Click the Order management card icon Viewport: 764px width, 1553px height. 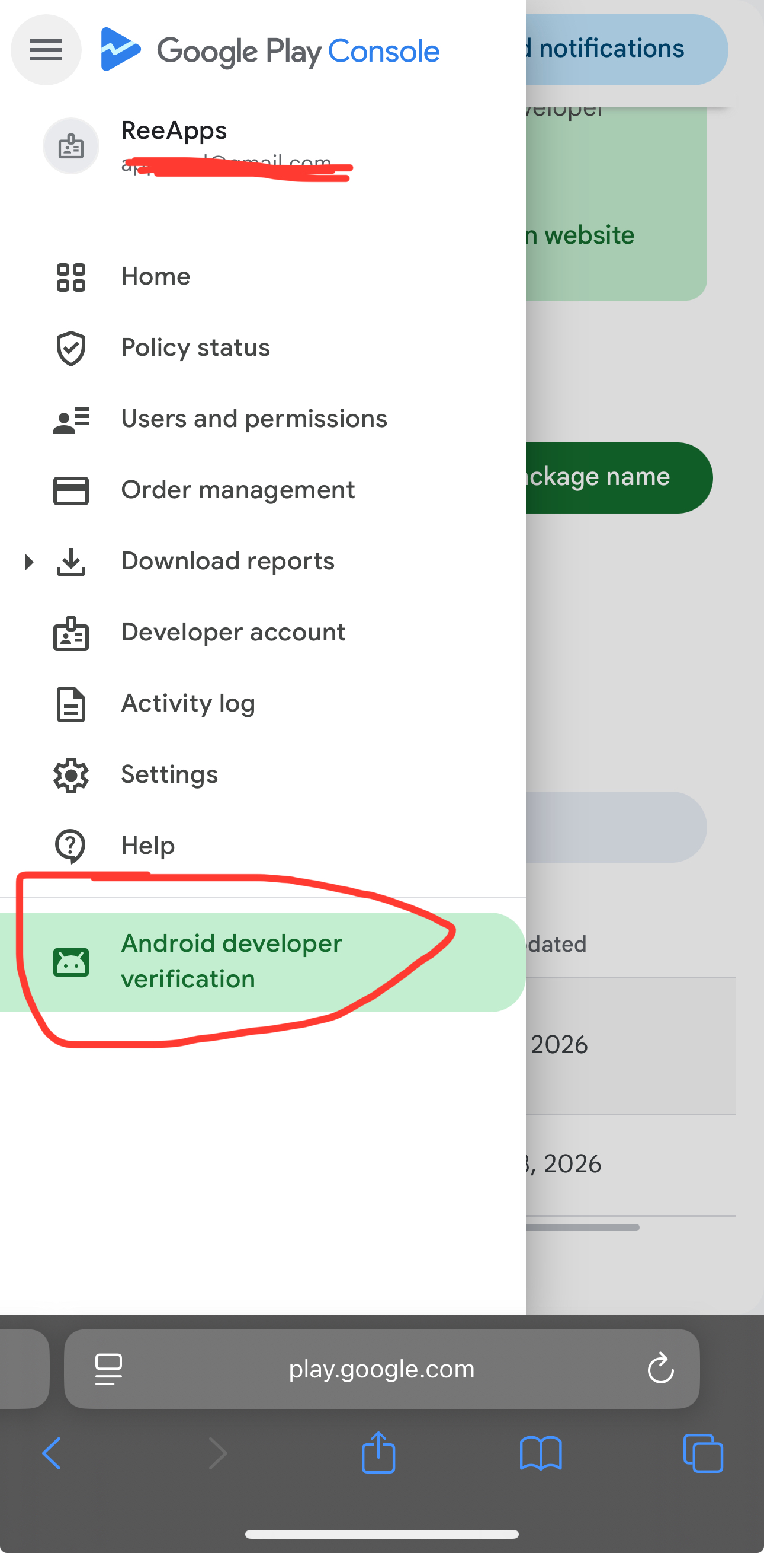(x=71, y=491)
